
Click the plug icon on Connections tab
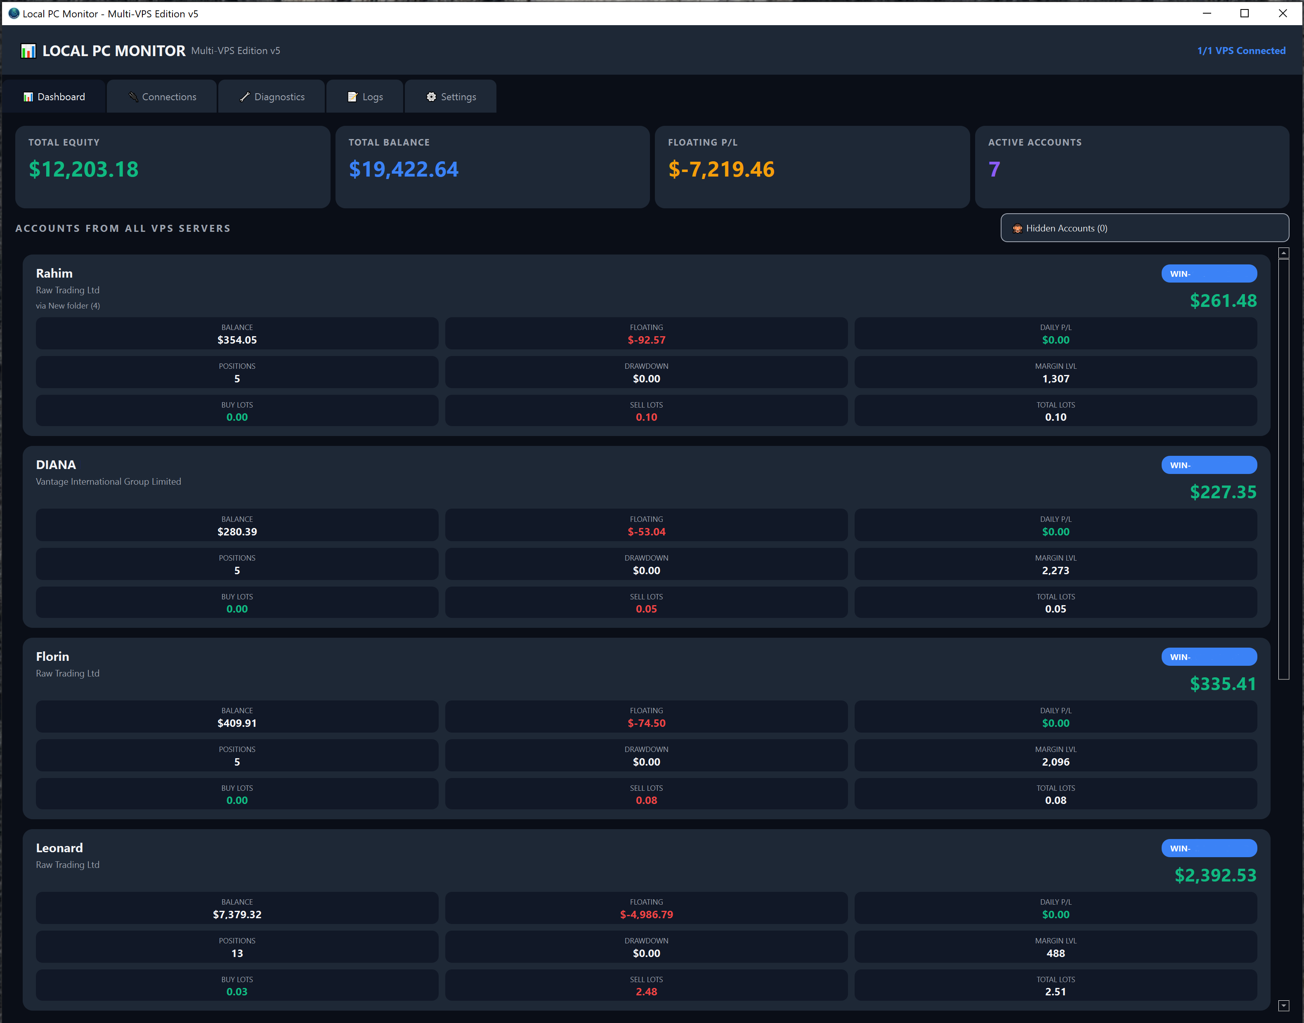133,97
